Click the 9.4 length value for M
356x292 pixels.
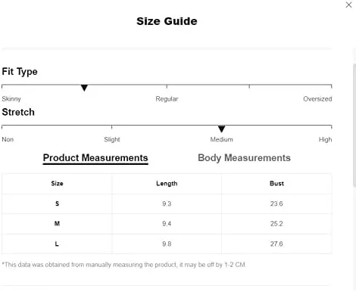coord(167,224)
